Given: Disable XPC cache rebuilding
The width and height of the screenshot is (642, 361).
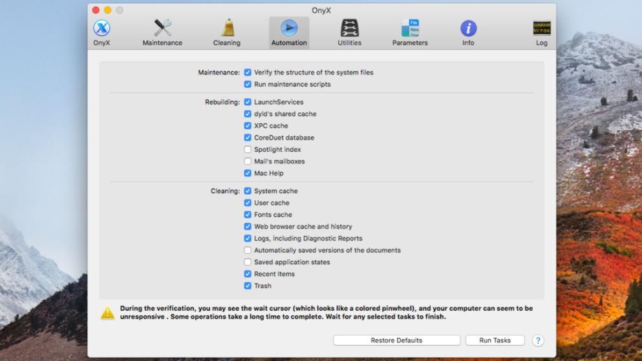Looking at the screenshot, I should coord(248,125).
